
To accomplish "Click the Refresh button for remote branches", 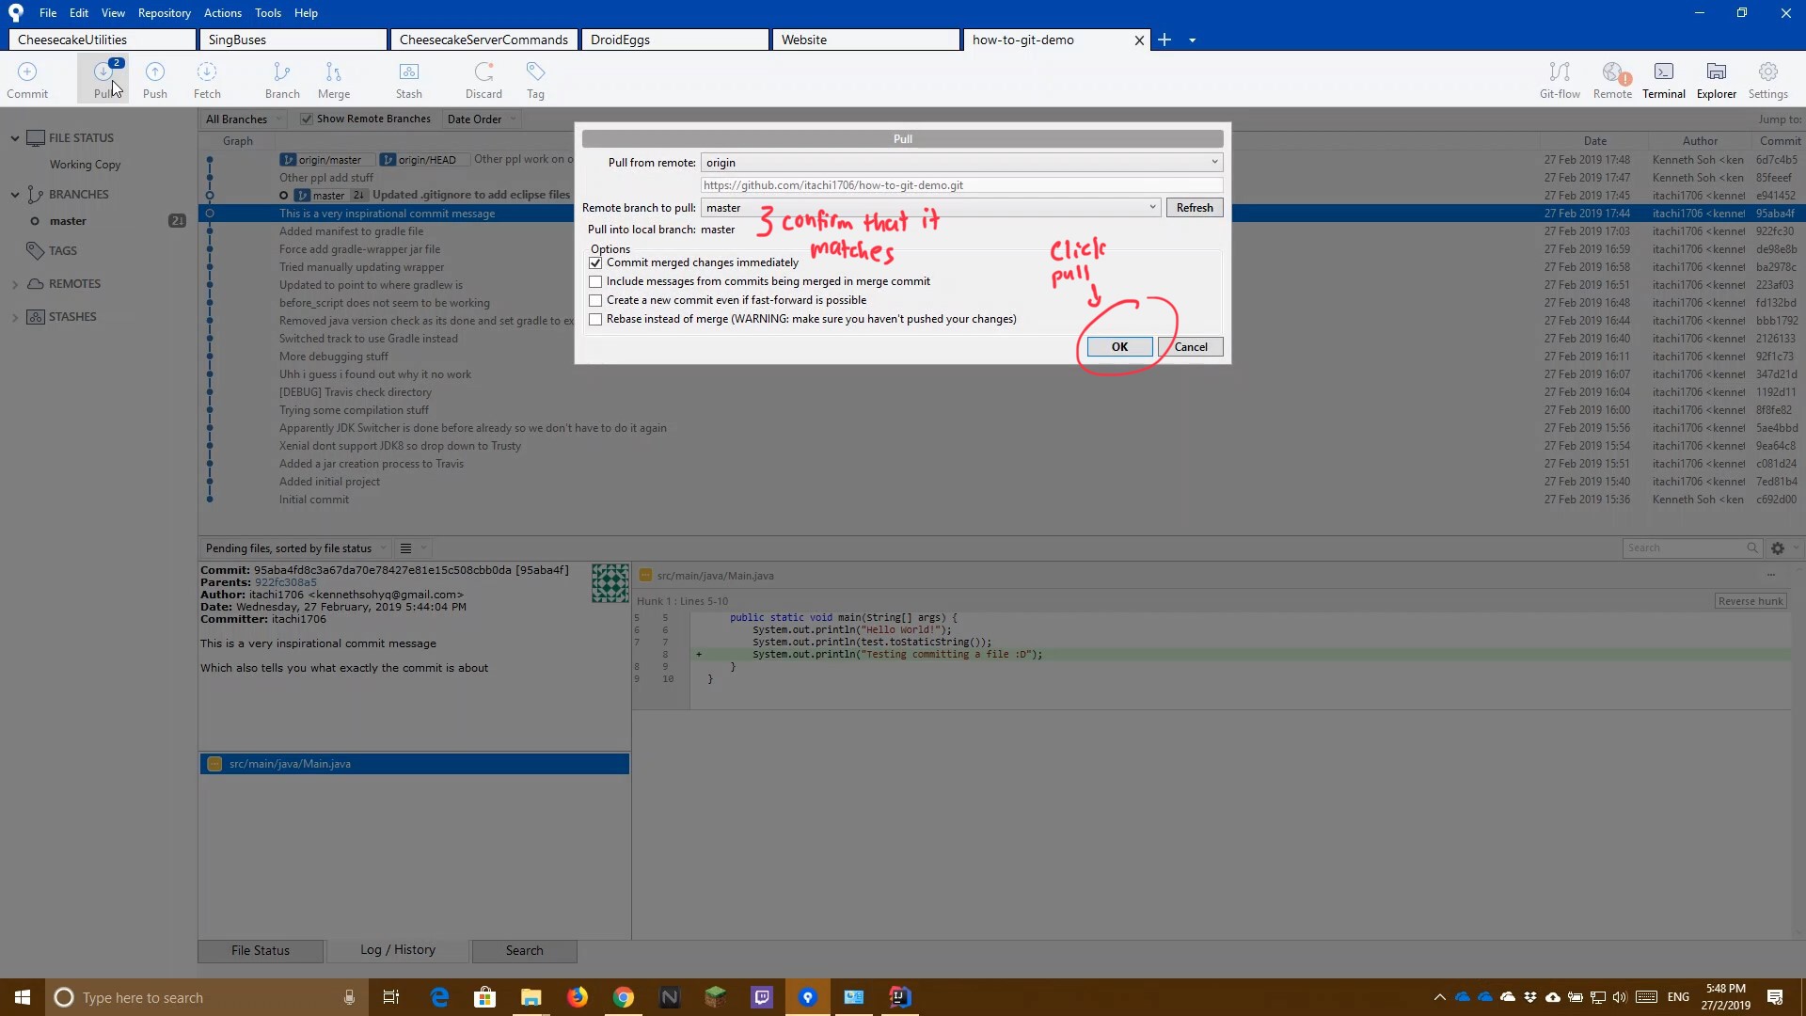I will tap(1194, 207).
